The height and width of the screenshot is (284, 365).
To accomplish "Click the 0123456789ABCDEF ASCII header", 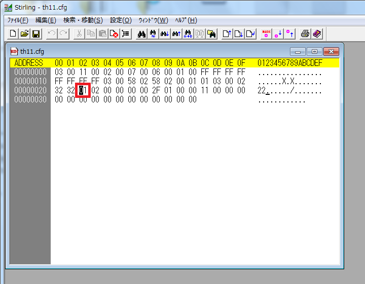I will (290, 63).
